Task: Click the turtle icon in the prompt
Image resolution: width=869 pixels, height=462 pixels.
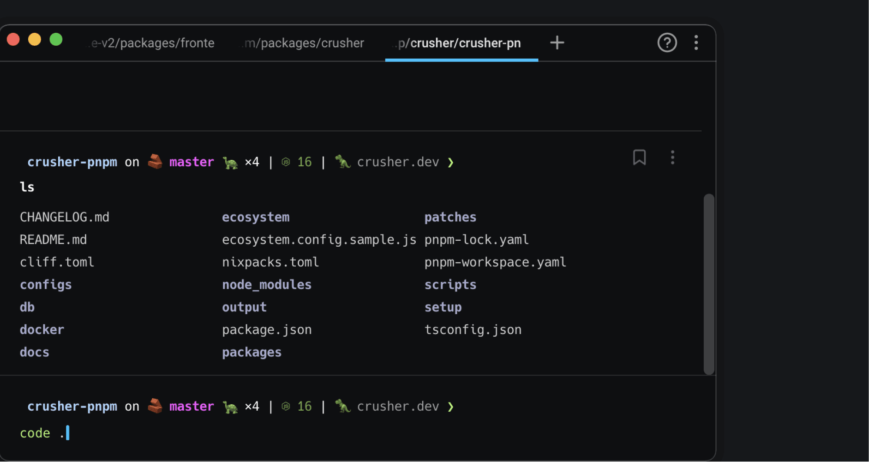Action: coord(230,162)
